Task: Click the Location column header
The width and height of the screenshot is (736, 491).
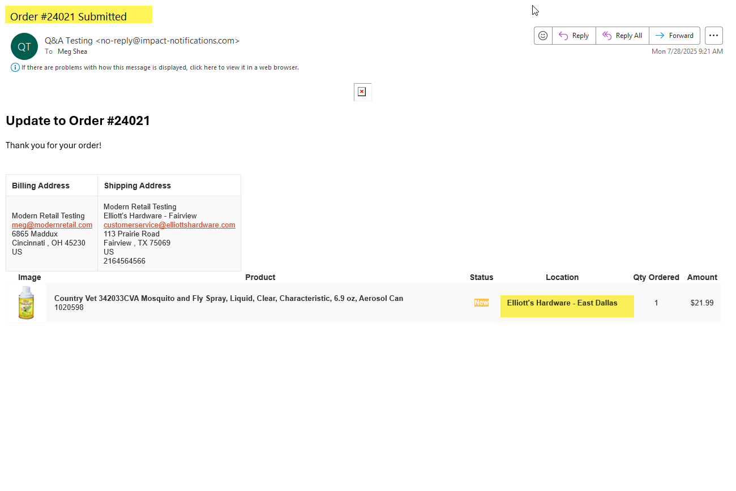Action: tap(562, 277)
